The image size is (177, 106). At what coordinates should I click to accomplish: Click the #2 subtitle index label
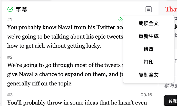click(10, 57)
